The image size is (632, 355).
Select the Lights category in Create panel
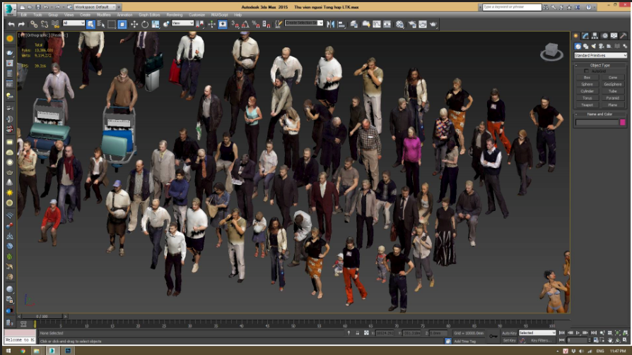pos(594,47)
